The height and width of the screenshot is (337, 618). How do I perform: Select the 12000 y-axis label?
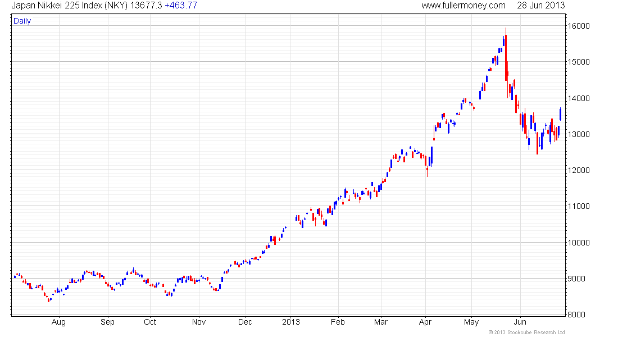pyautogui.click(x=579, y=170)
